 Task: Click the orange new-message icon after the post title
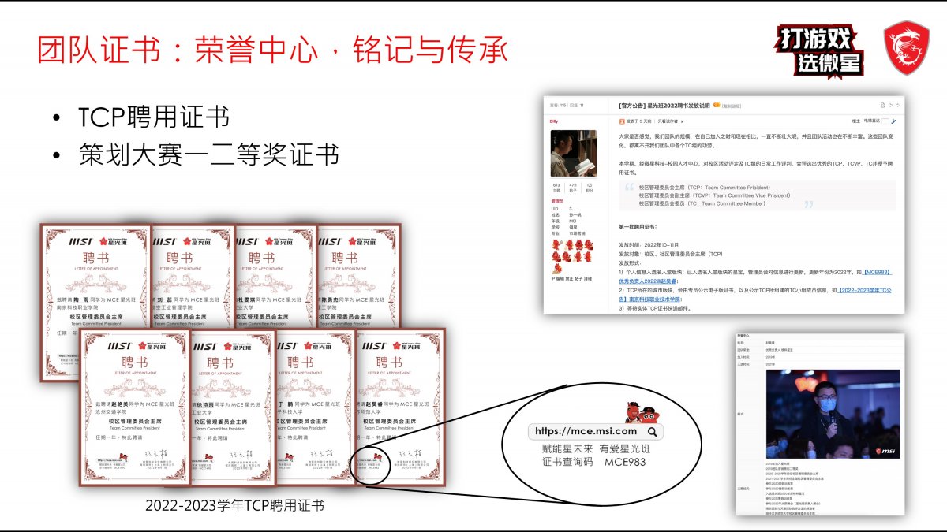point(717,105)
